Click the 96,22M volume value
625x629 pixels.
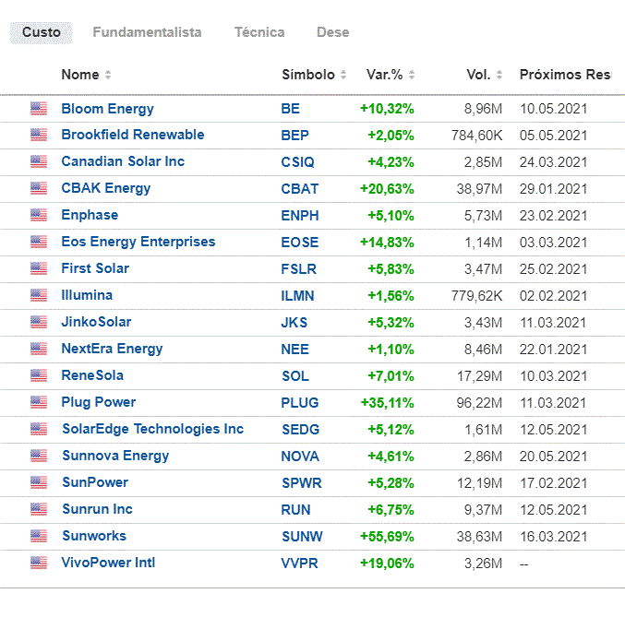(x=479, y=403)
